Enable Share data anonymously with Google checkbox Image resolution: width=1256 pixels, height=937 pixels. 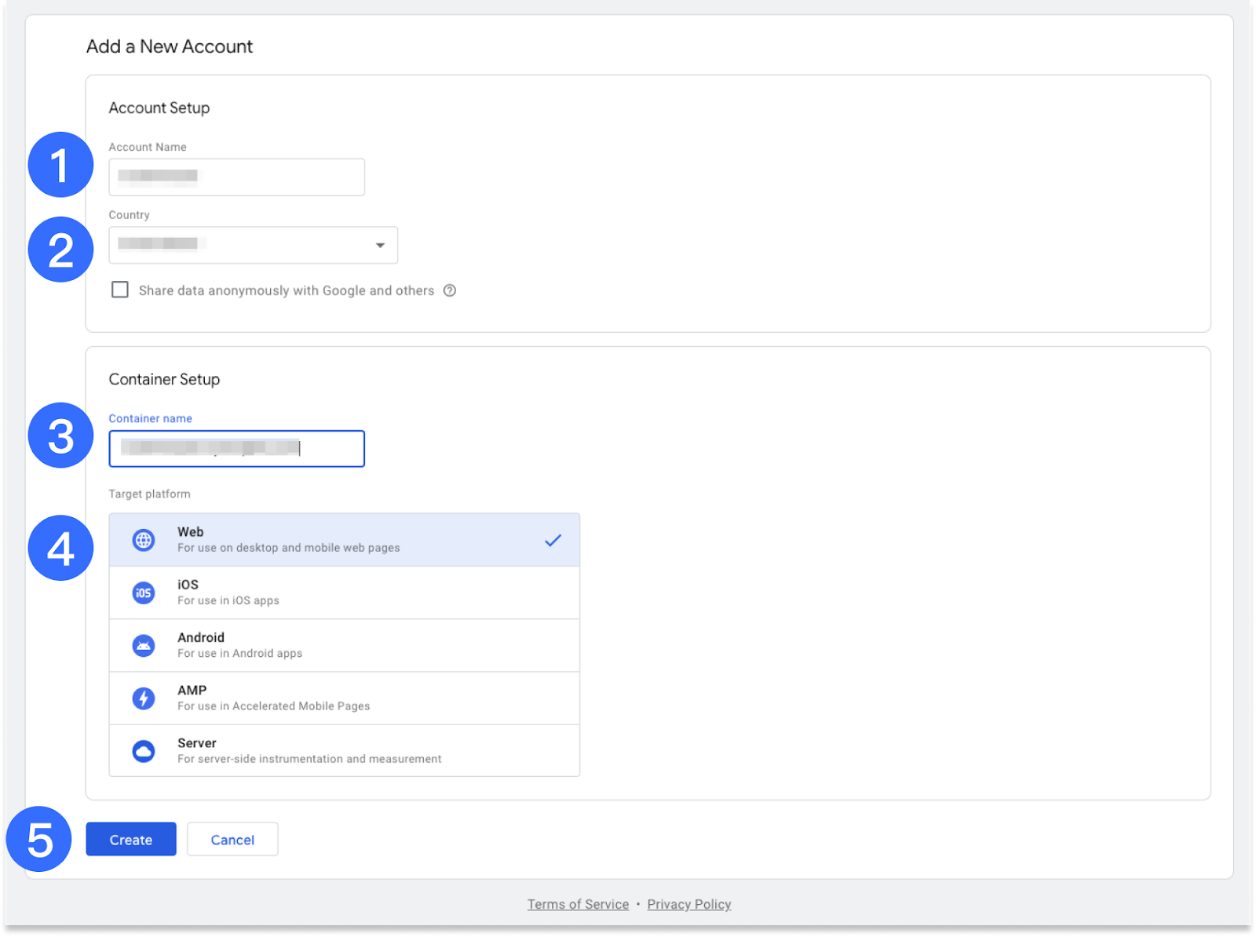click(x=120, y=290)
